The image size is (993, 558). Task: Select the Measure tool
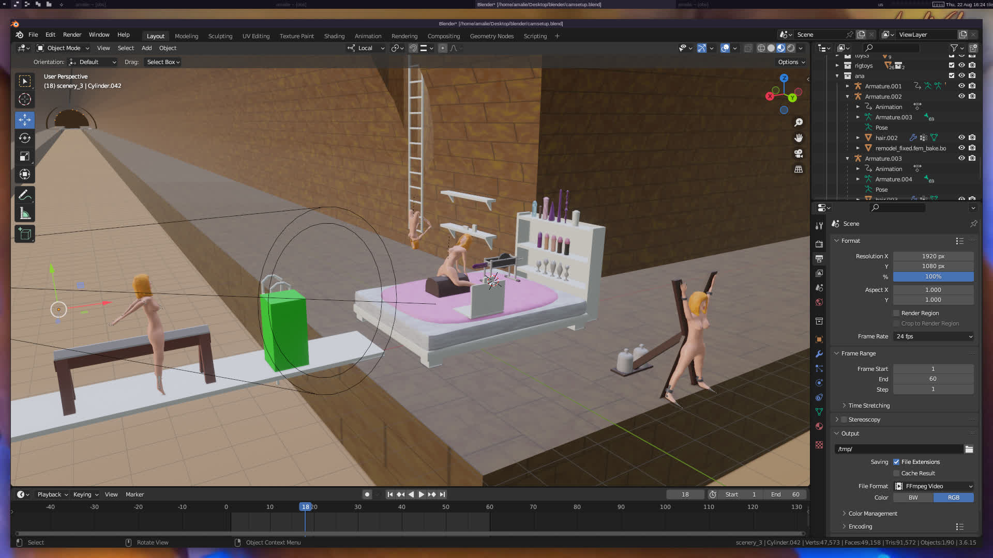coord(24,213)
